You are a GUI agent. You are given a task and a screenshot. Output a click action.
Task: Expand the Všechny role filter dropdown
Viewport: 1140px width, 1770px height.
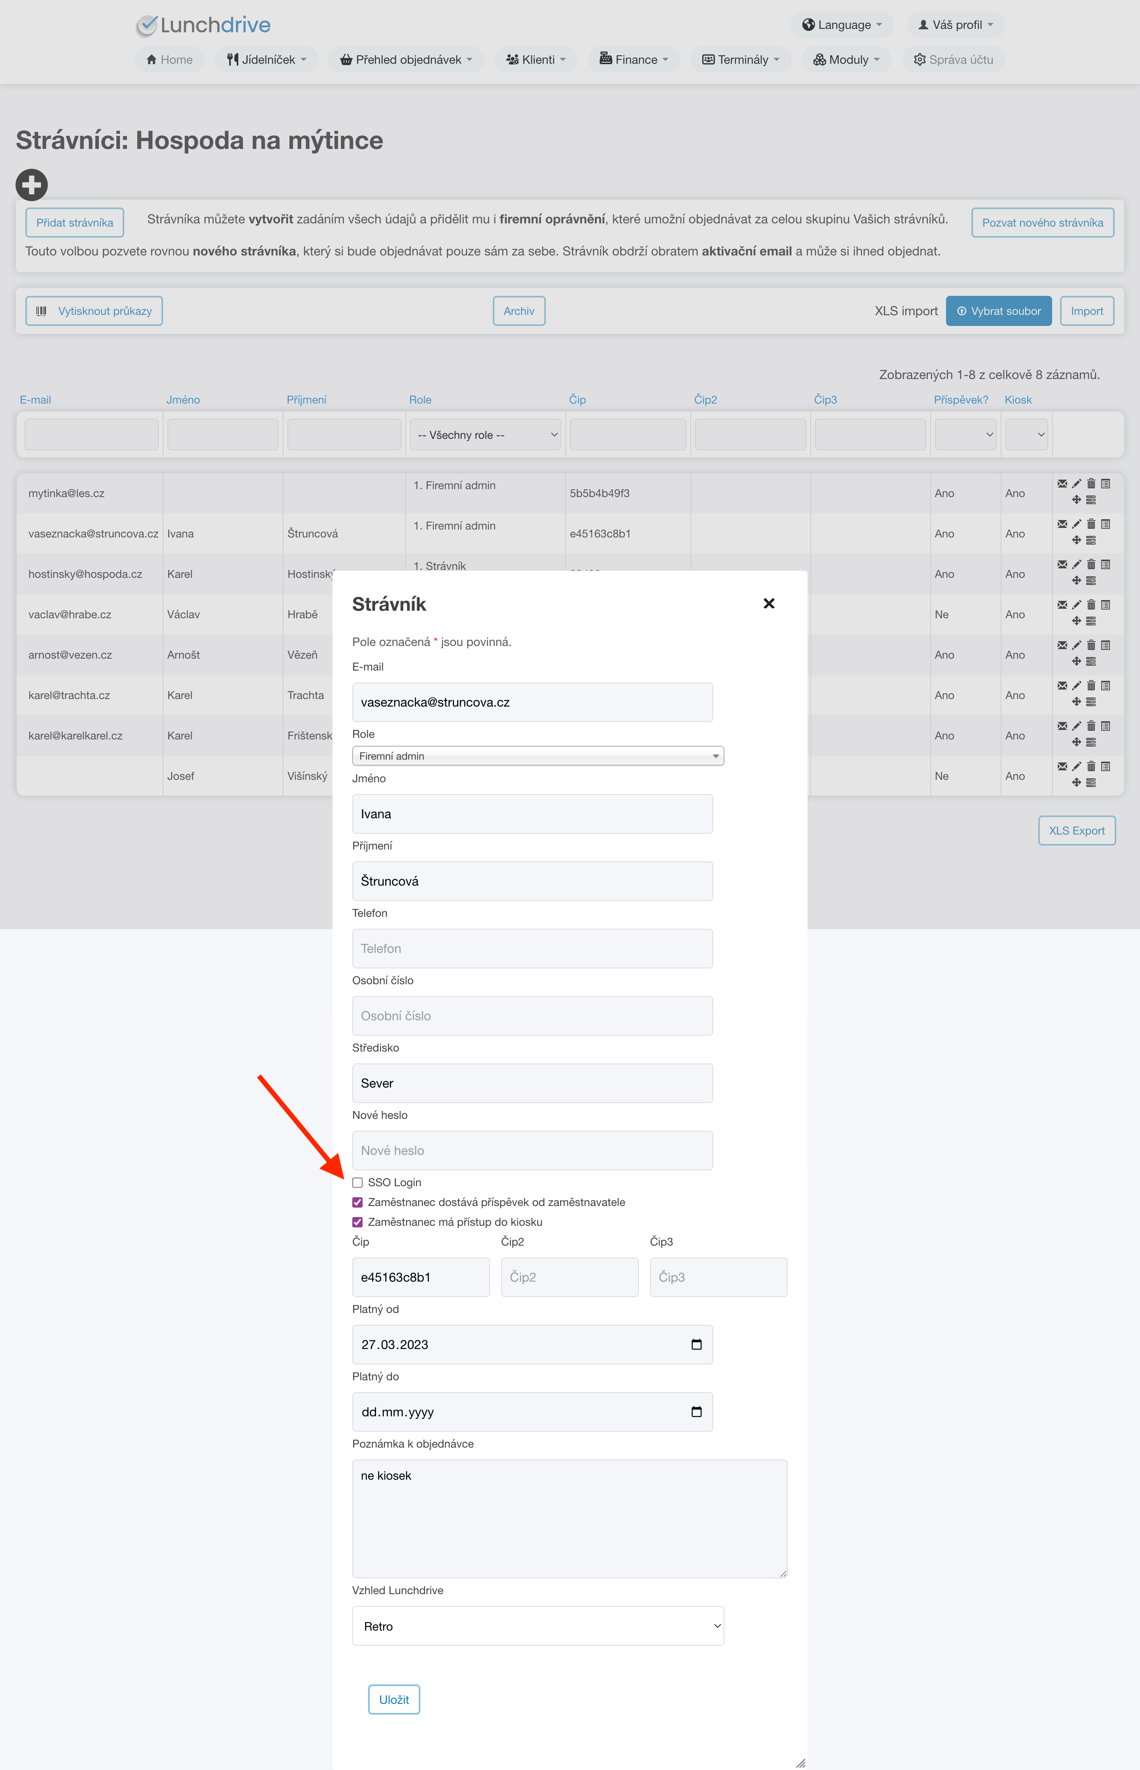(x=486, y=435)
